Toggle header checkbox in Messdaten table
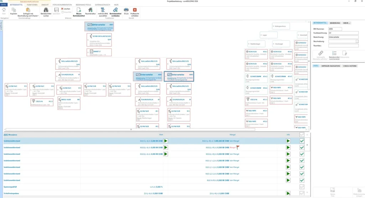365x198 pixels. pos(302,135)
